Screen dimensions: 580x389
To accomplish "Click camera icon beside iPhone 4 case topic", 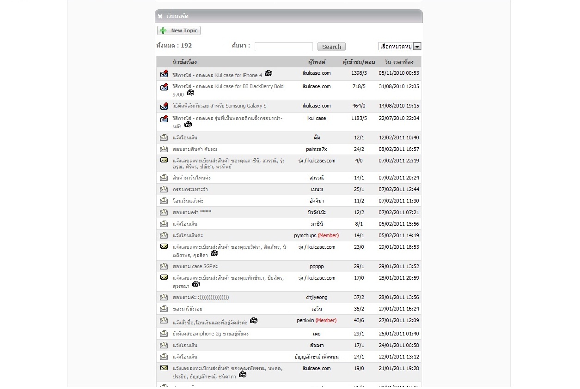I will point(269,73).
